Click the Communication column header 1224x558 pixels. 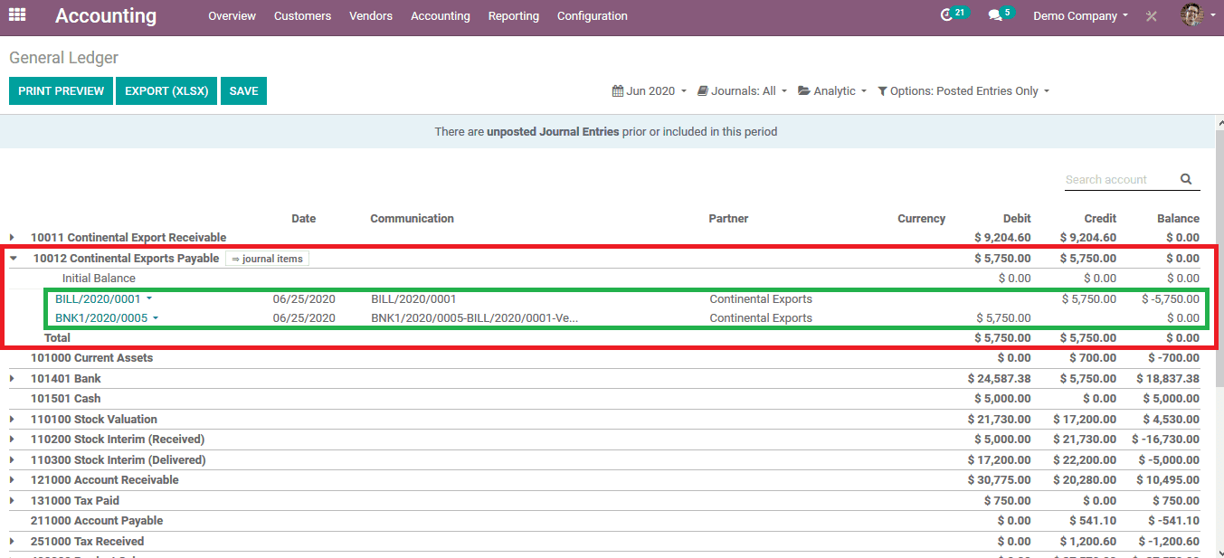tap(412, 218)
